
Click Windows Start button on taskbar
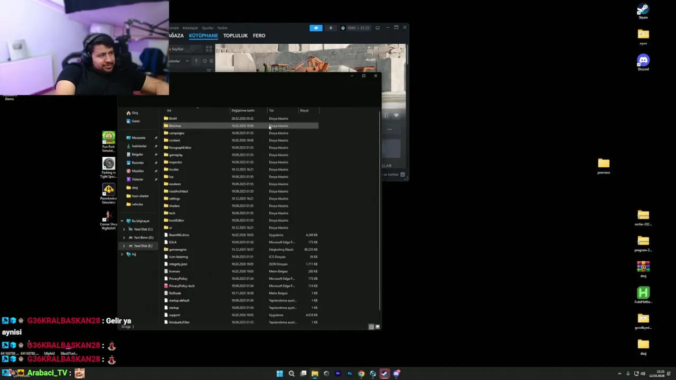click(279, 374)
